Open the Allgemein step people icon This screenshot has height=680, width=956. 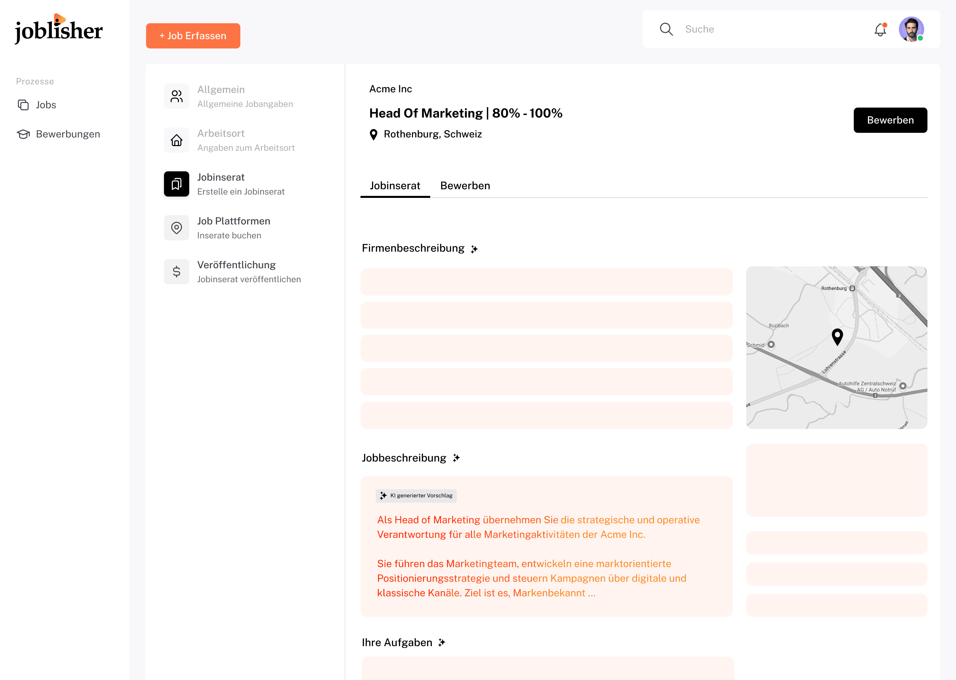(x=177, y=96)
